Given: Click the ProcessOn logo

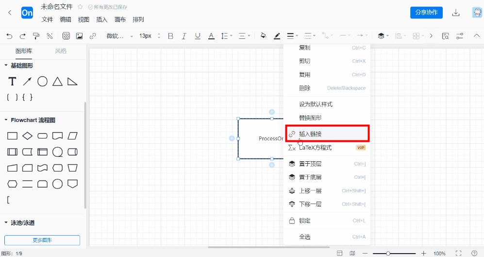Looking at the screenshot, I should click(x=27, y=13).
